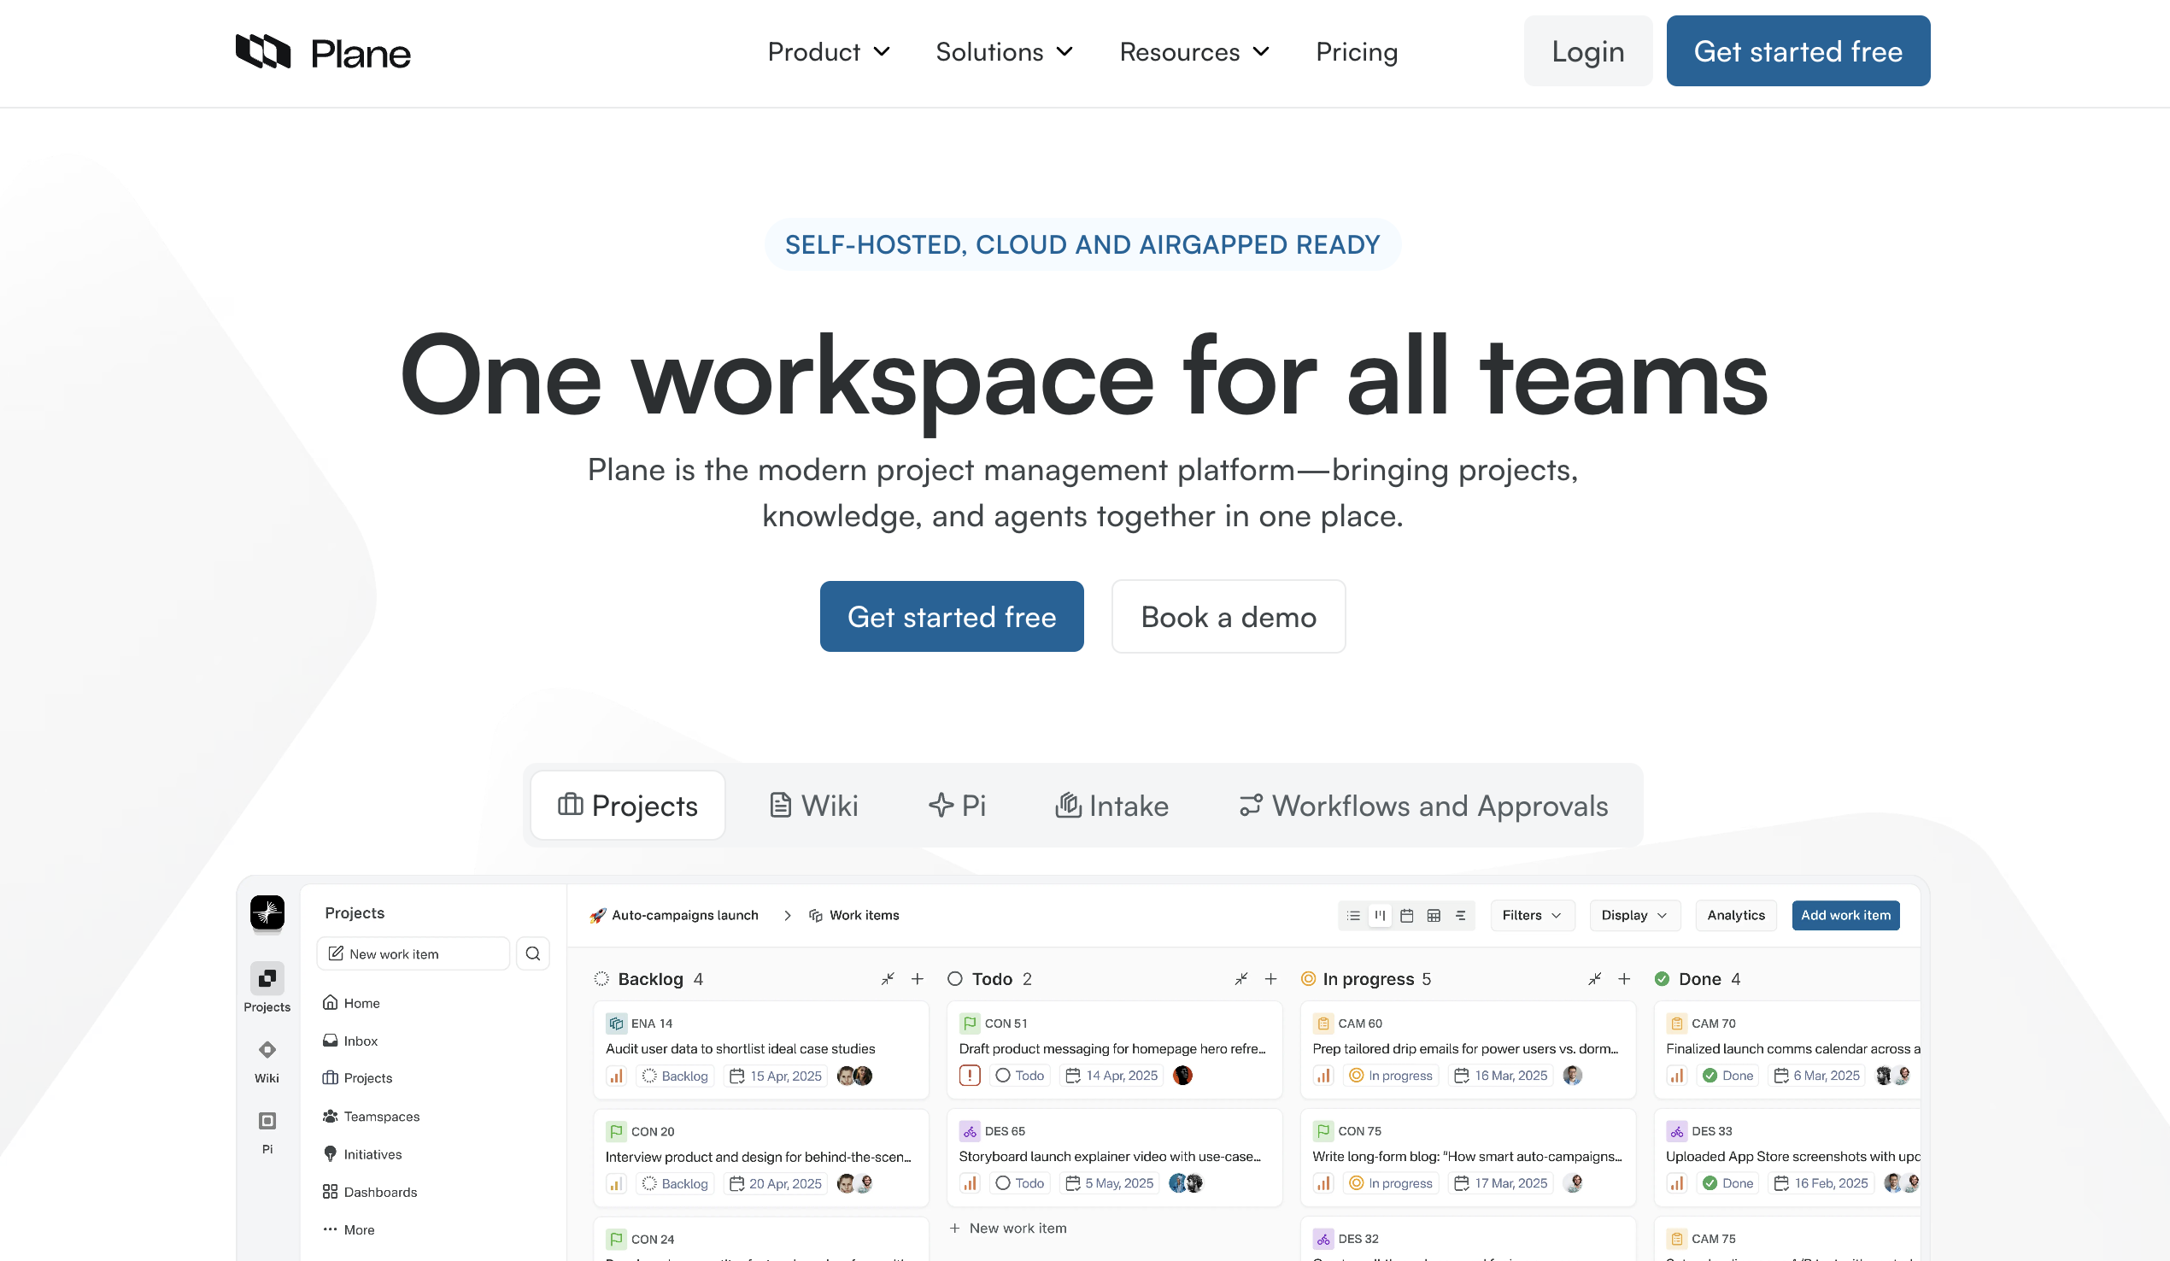
Task: Open the Pricing menu item
Action: pyautogui.click(x=1357, y=51)
